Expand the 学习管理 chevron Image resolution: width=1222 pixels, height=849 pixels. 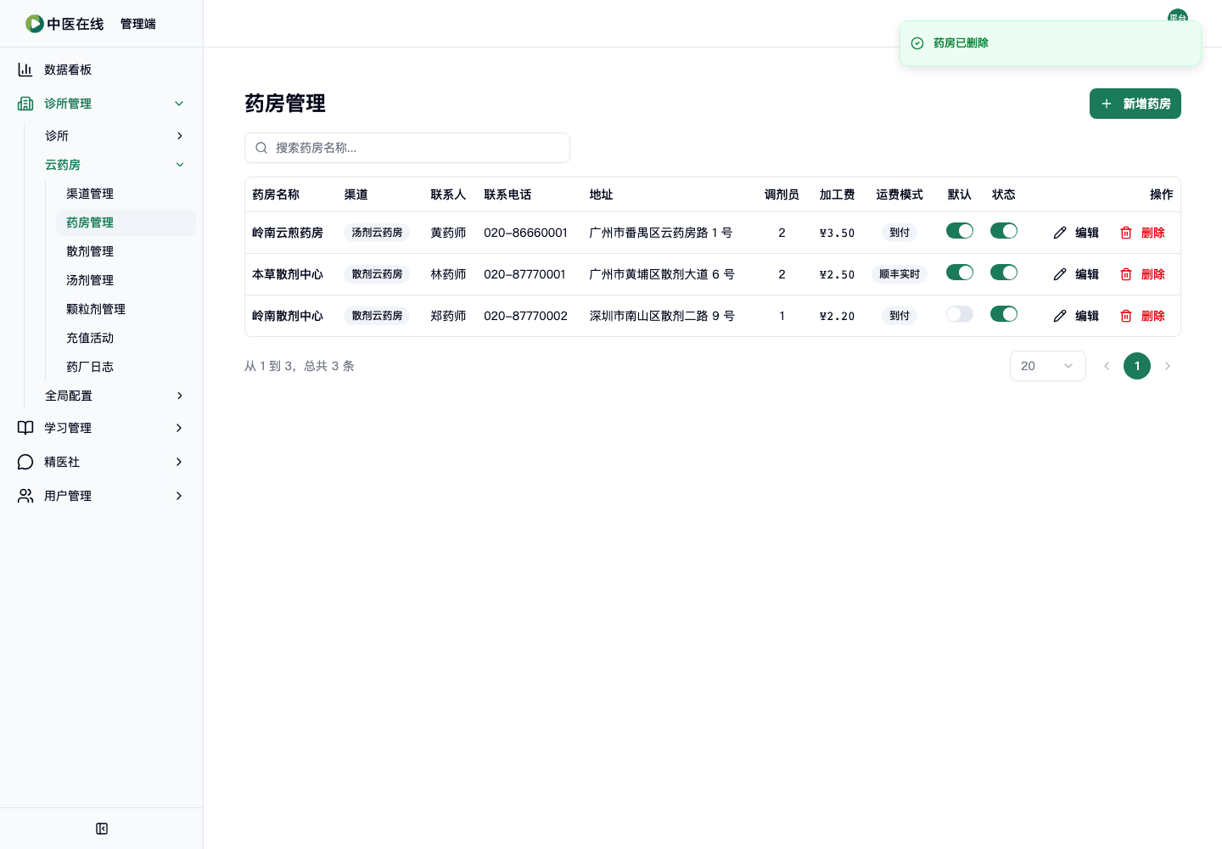click(x=179, y=428)
